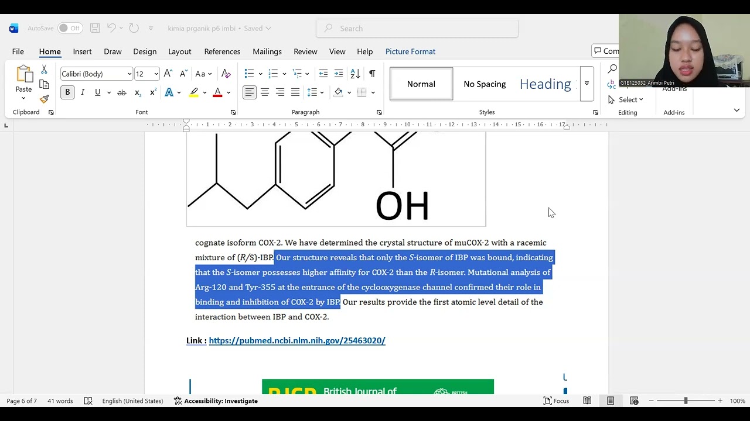The image size is (750, 421).
Task: Click the Copy icon in Clipboard group
Action: click(x=44, y=84)
